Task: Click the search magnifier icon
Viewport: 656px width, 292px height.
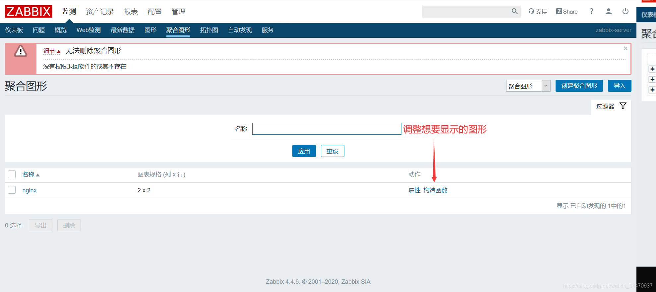Action: click(x=514, y=11)
